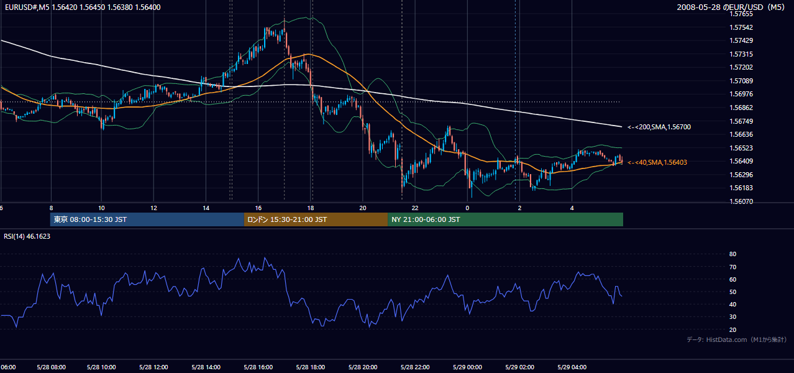Click the ロンドン 15:30-21:00 JST session bar
794x373 pixels.
[316, 219]
